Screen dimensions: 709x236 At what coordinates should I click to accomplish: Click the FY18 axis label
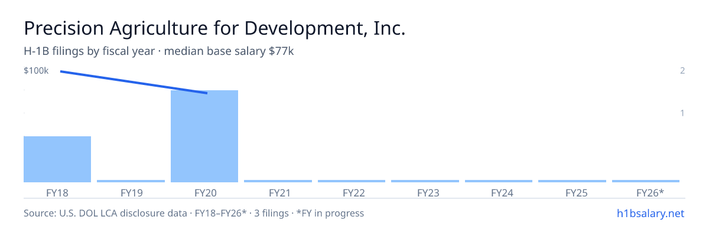(57, 193)
